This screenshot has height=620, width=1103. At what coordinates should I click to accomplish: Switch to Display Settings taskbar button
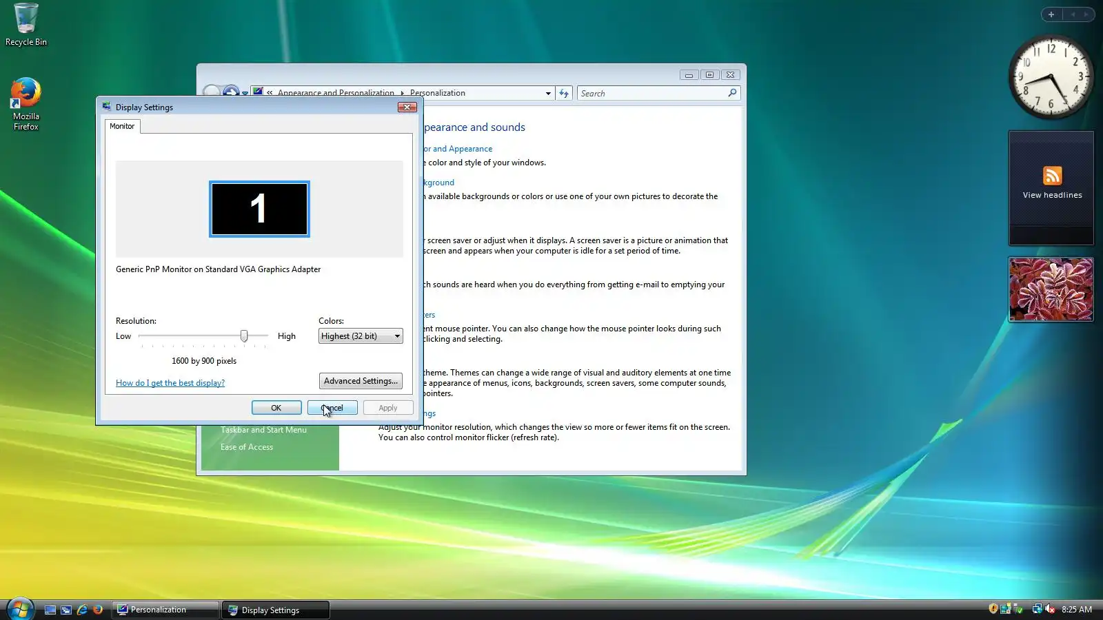pyautogui.click(x=276, y=610)
